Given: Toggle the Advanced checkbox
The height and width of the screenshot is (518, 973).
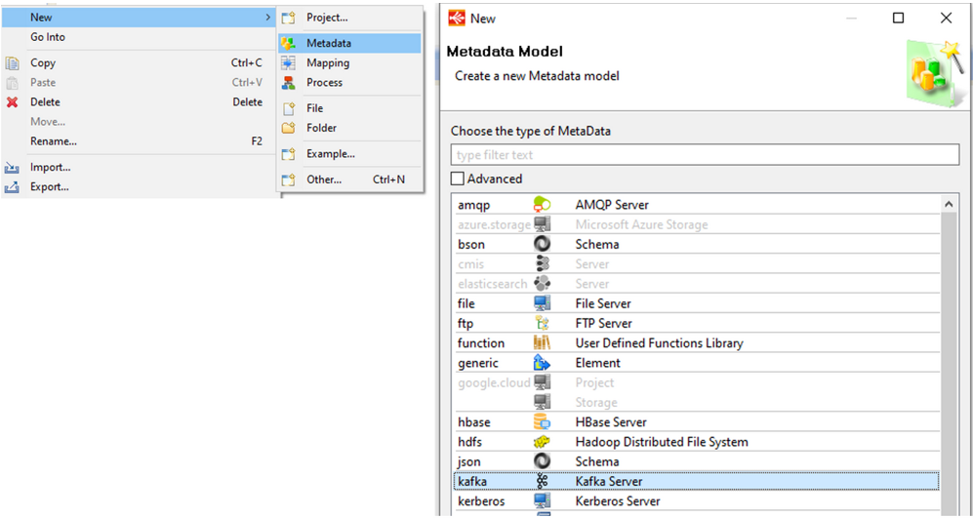Looking at the screenshot, I should 458,179.
